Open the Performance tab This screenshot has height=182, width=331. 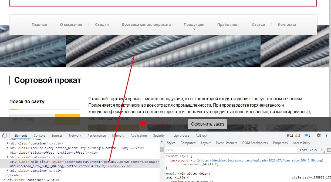97,136
